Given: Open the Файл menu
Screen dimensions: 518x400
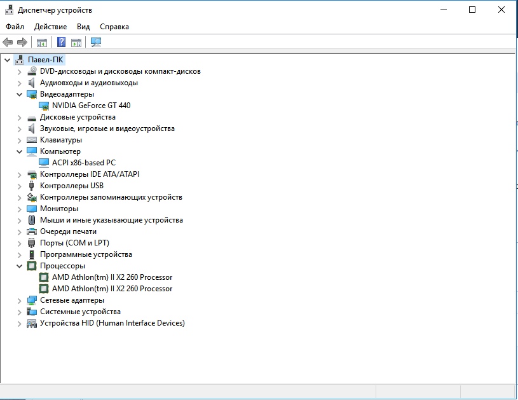Looking at the screenshot, I should coord(15,27).
